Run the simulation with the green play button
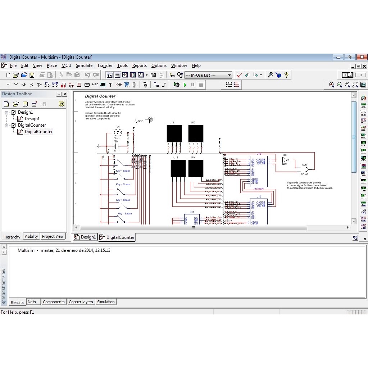Image resolution: width=368 pixels, height=368 pixels. 185,85
